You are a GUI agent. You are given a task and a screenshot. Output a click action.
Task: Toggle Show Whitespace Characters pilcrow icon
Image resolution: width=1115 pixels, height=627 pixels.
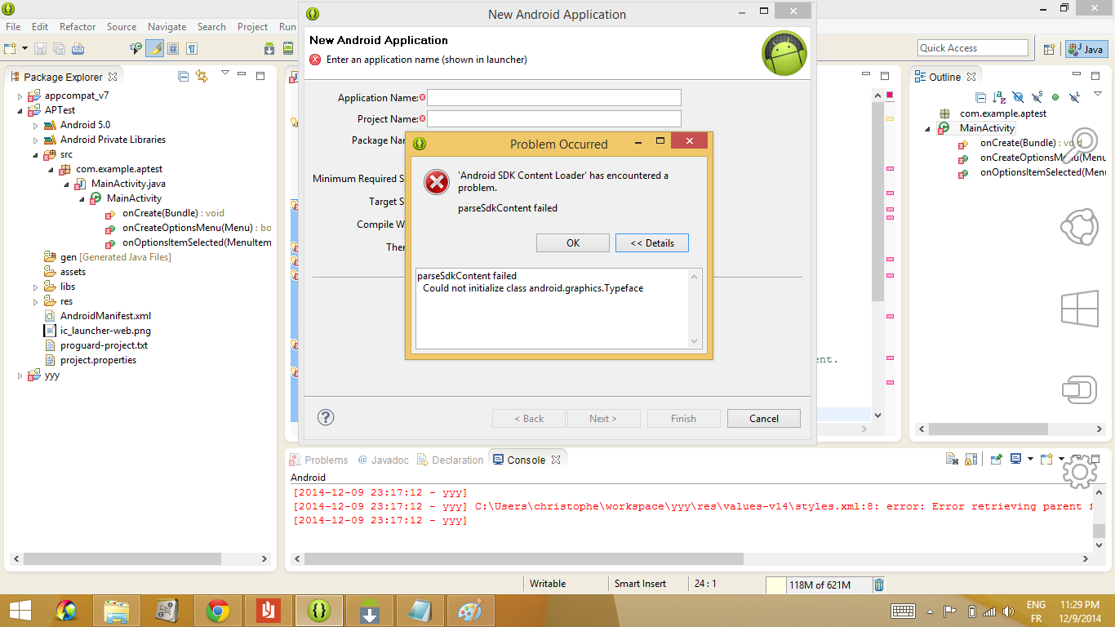(192, 49)
